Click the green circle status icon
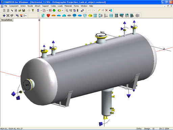173x130 pixels. coord(54,10)
